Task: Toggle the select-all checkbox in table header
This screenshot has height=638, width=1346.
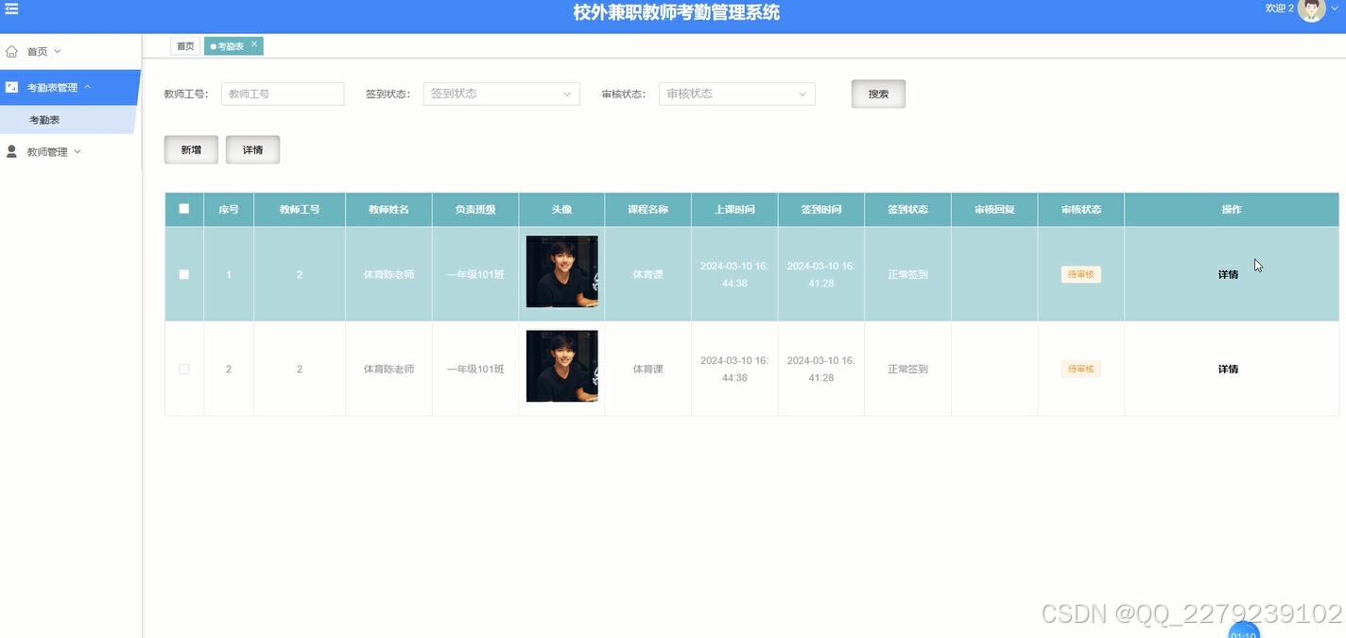Action: pos(183,209)
